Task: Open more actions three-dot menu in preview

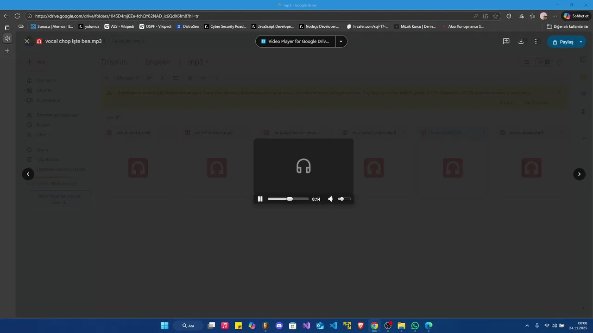Action: [536, 41]
